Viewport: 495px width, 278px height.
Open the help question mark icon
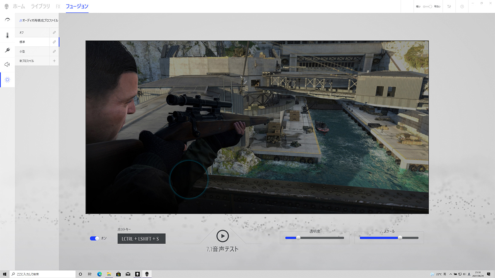pos(462,7)
